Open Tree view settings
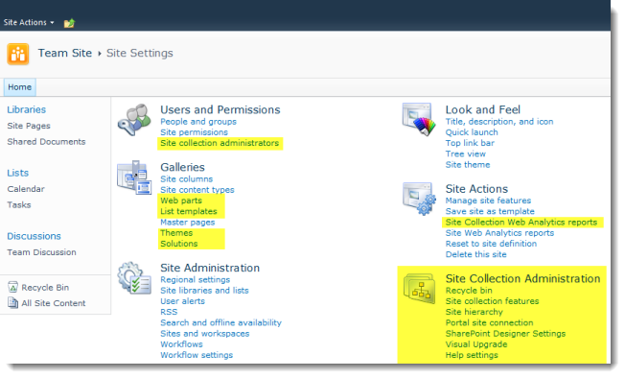The image size is (625, 378). click(x=466, y=154)
